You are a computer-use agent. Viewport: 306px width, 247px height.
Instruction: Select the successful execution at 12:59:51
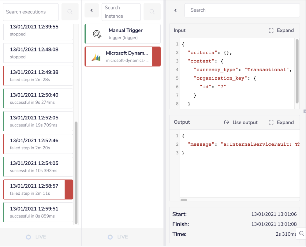pos(37,212)
